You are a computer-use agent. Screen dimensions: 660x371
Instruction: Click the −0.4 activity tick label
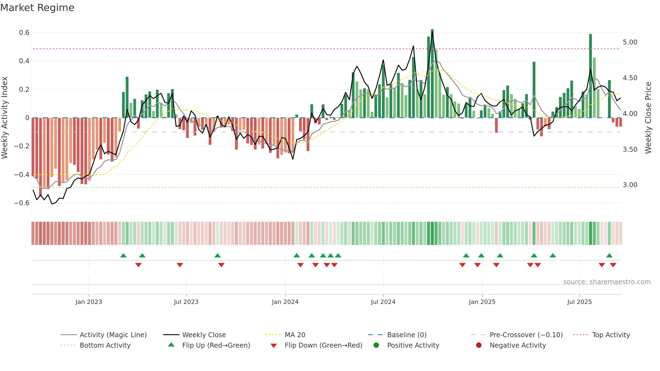[x=22, y=175]
